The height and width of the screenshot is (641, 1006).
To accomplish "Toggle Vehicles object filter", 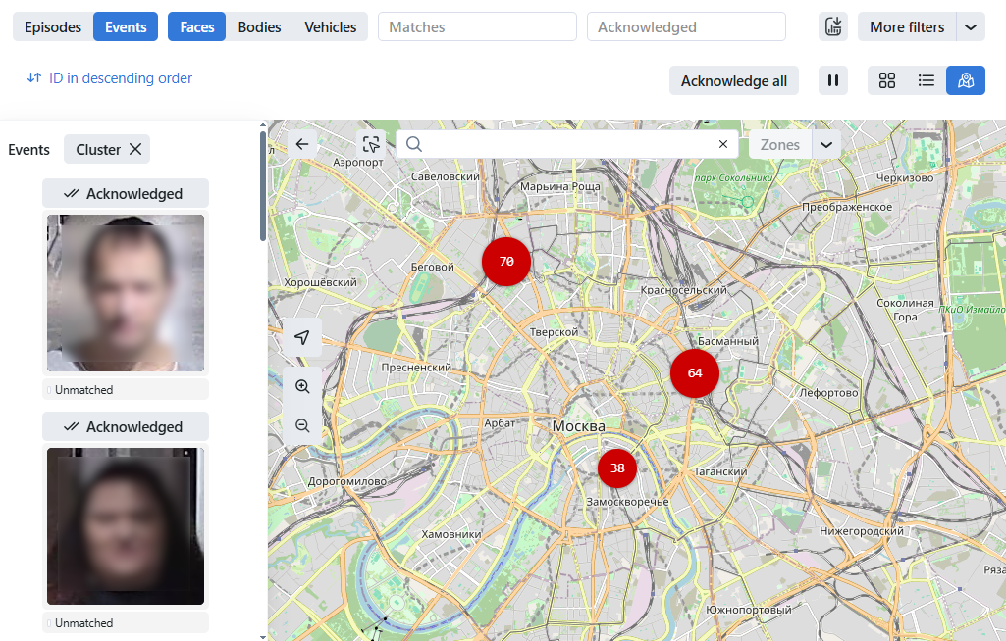I will (330, 27).
